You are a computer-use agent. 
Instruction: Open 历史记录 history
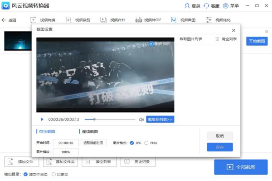pyautogui.click(x=138, y=162)
